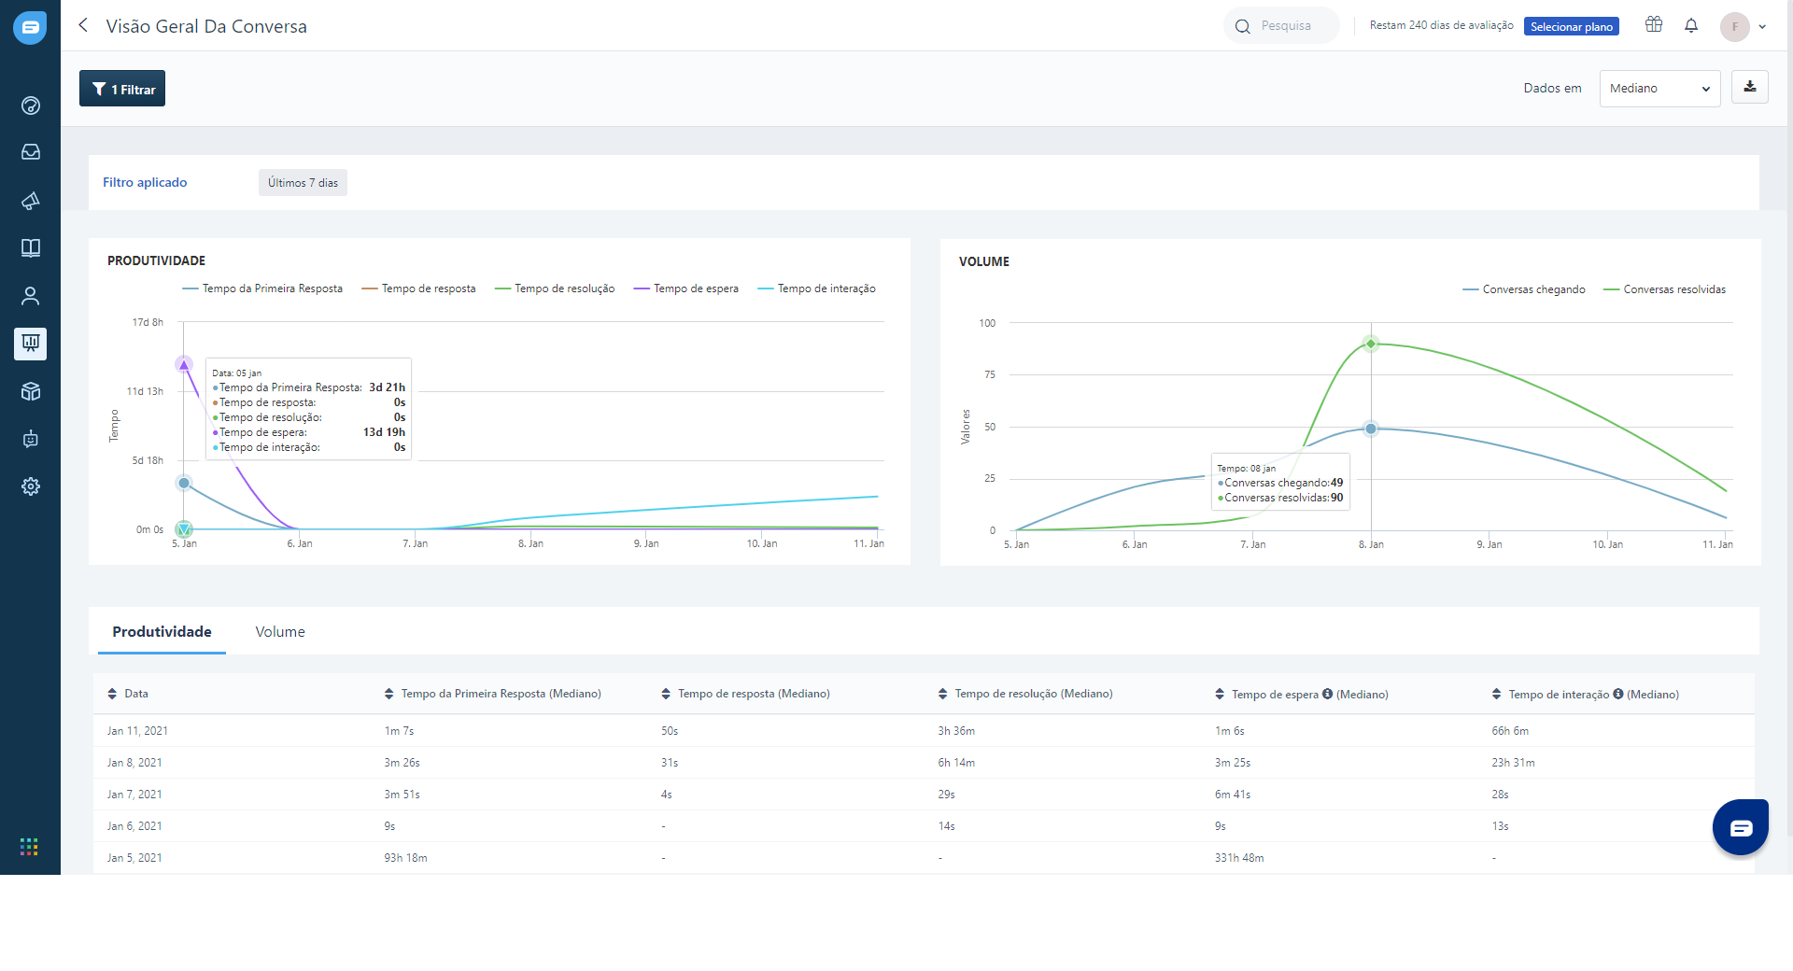Click the 3h 36m resolution time value
This screenshot has width=1793, height=971.
coord(956,731)
